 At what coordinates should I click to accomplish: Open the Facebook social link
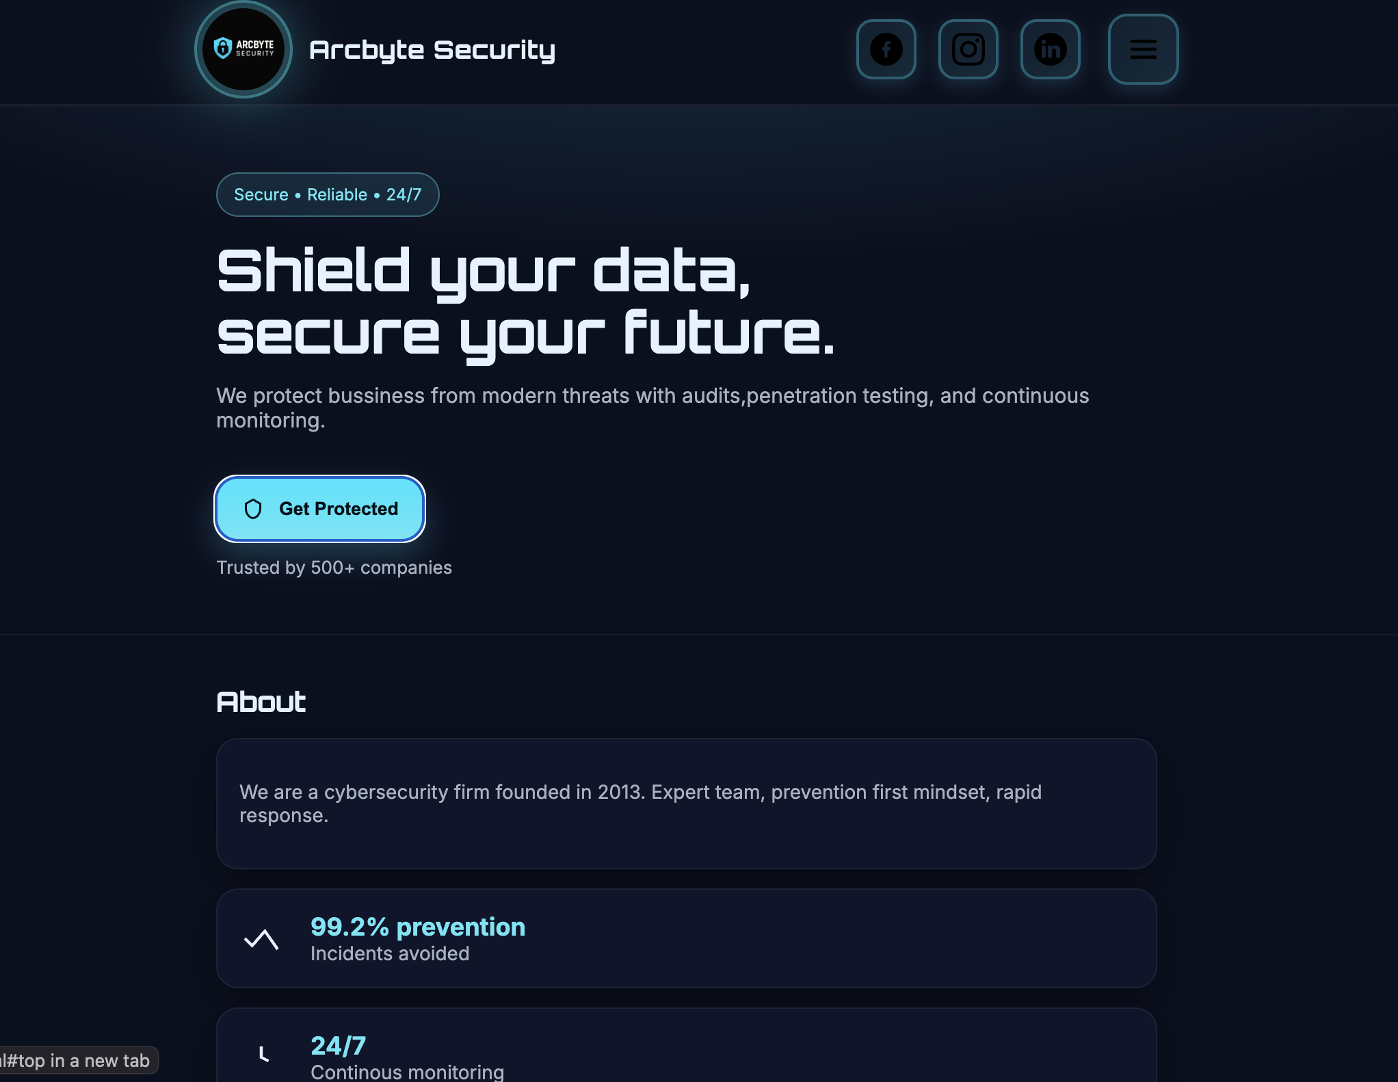(886, 49)
